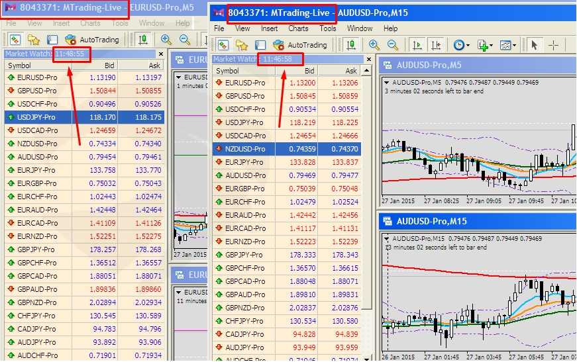
Task: Click Zoom In magnifier in EURUSD window toolbar
Action: point(166,40)
